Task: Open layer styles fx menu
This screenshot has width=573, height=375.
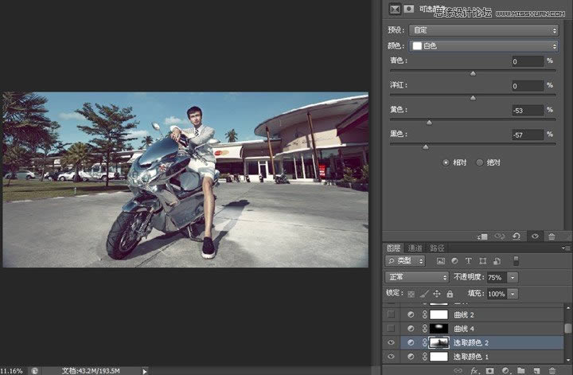Action: pyautogui.click(x=474, y=370)
